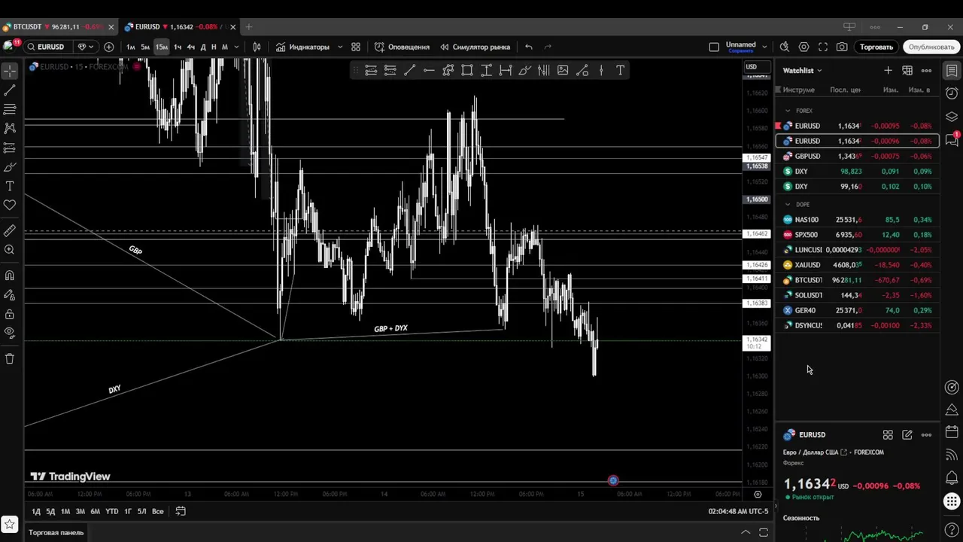
Task: Open the chats icon in right sidebar
Action: (x=952, y=139)
